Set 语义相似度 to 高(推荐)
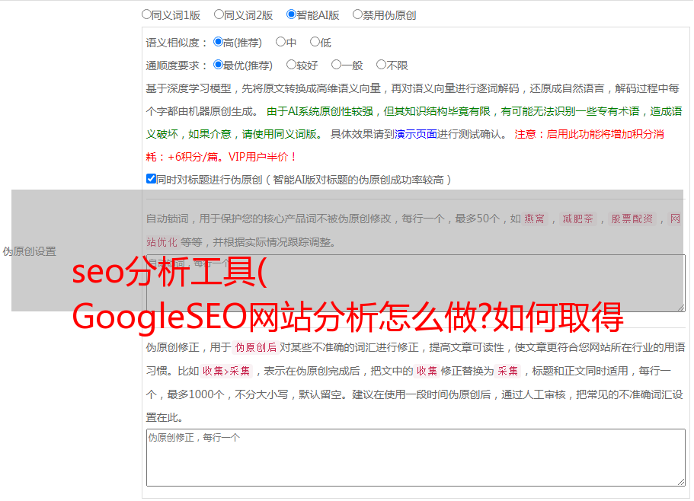The width and height of the screenshot is (694, 501). (x=218, y=42)
